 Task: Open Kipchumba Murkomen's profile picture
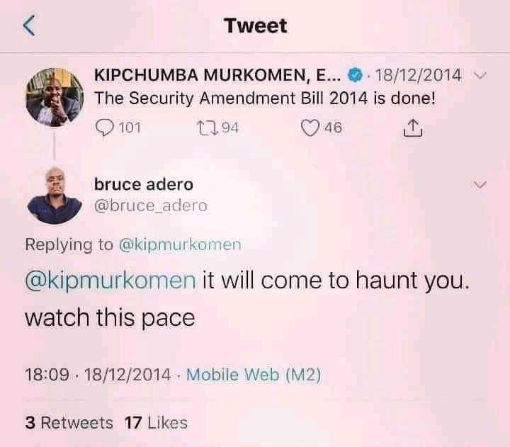(x=55, y=97)
